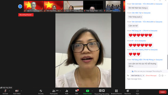Expand the Participants options arrow
Image resolution: width=168 pixels, height=95 pixels.
(60, 91)
